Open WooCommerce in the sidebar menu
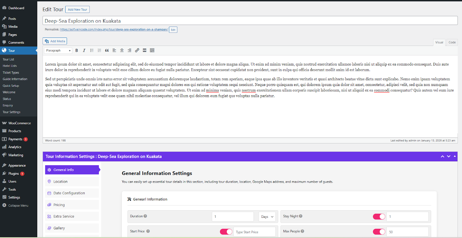Screen dimensions: 462x238 (19, 123)
